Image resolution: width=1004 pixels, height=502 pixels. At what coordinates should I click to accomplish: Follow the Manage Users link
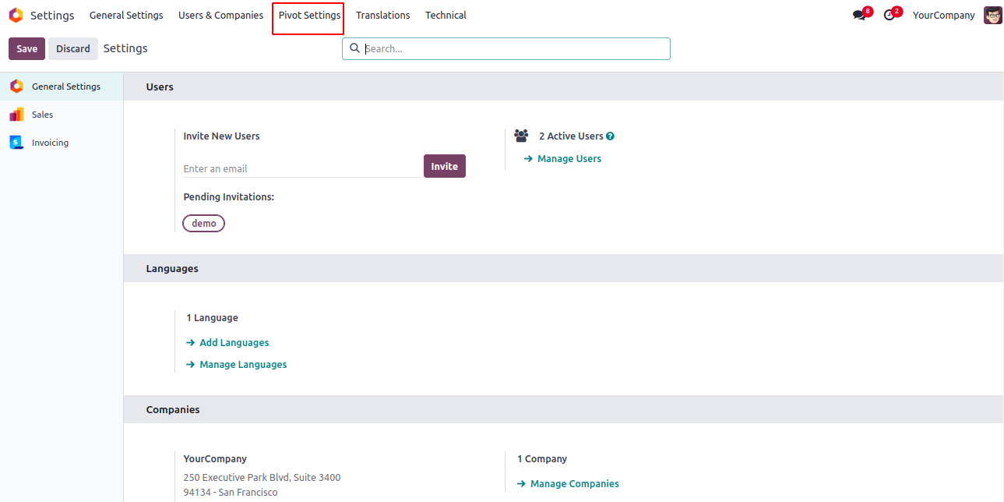click(569, 159)
